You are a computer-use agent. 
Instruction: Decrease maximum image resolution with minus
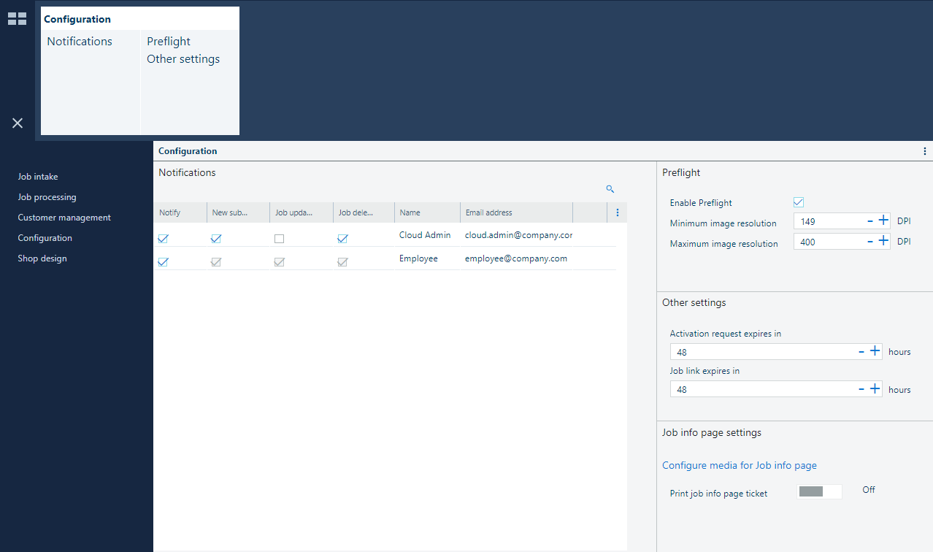(870, 241)
